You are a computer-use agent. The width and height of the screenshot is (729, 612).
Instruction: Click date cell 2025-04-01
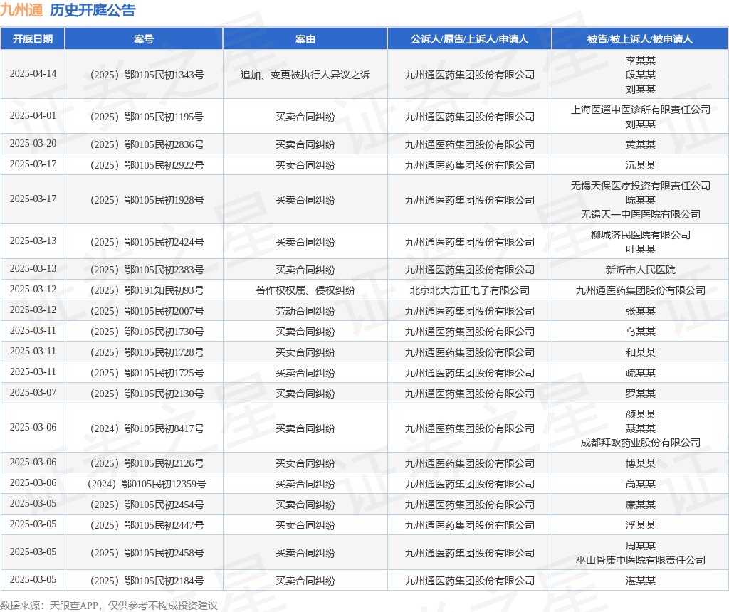click(33, 115)
